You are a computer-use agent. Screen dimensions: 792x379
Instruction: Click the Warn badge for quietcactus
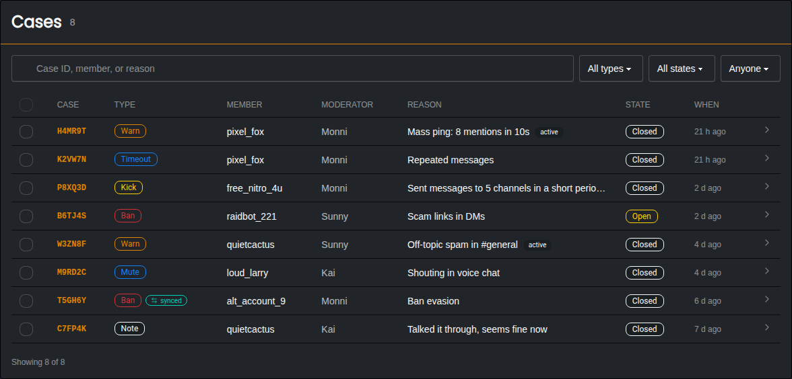131,244
